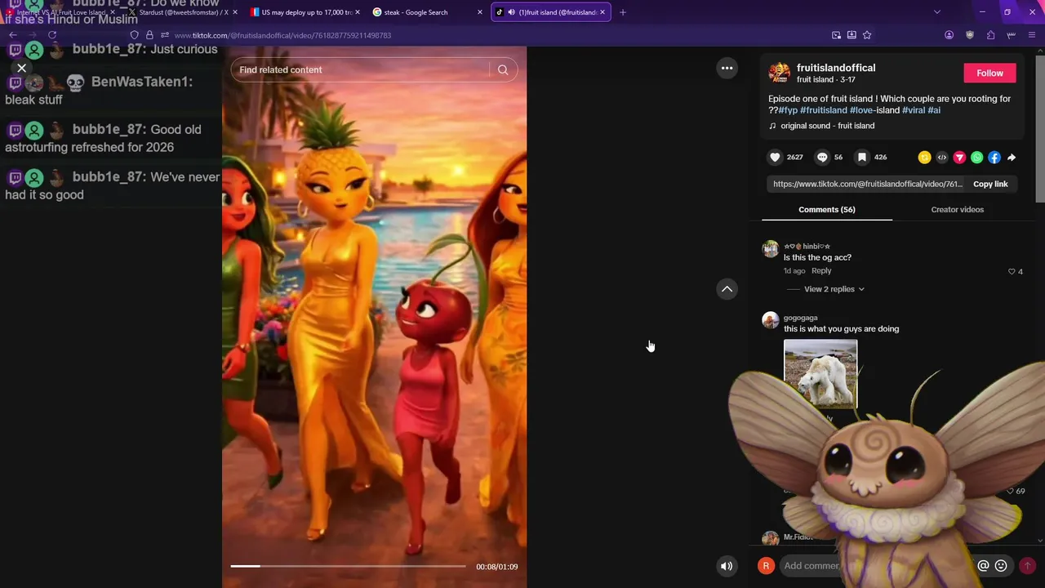Close the video viewer with X
This screenshot has height=588, width=1045.
(22, 68)
